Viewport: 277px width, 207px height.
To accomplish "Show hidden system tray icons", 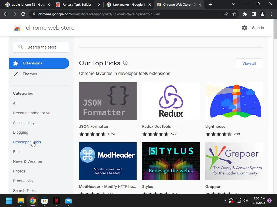I will pos(225,201).
